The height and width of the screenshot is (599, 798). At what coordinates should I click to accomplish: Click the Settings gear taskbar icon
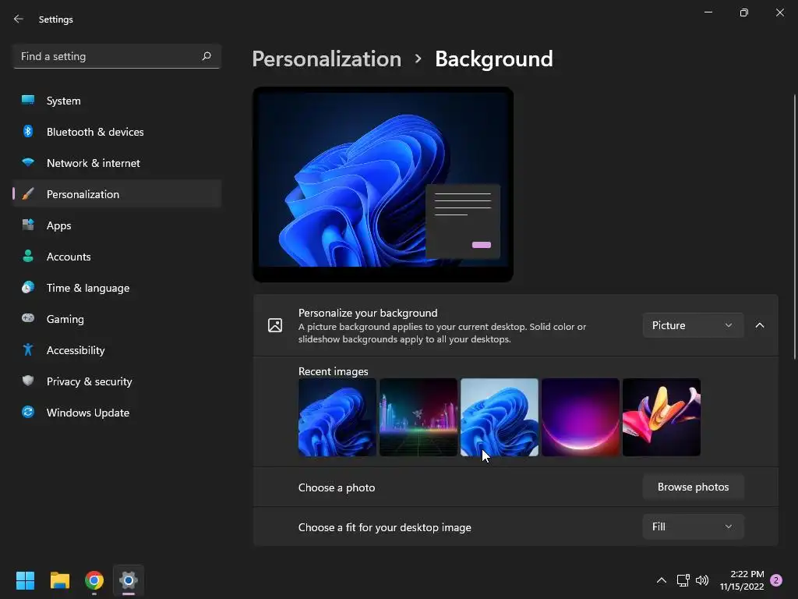pyautogui.click(x=129, y=580)
